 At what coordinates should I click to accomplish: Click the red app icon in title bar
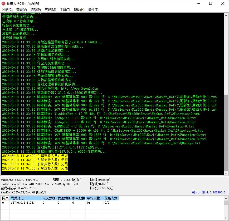pyautogui.click(x=3, y=3)
